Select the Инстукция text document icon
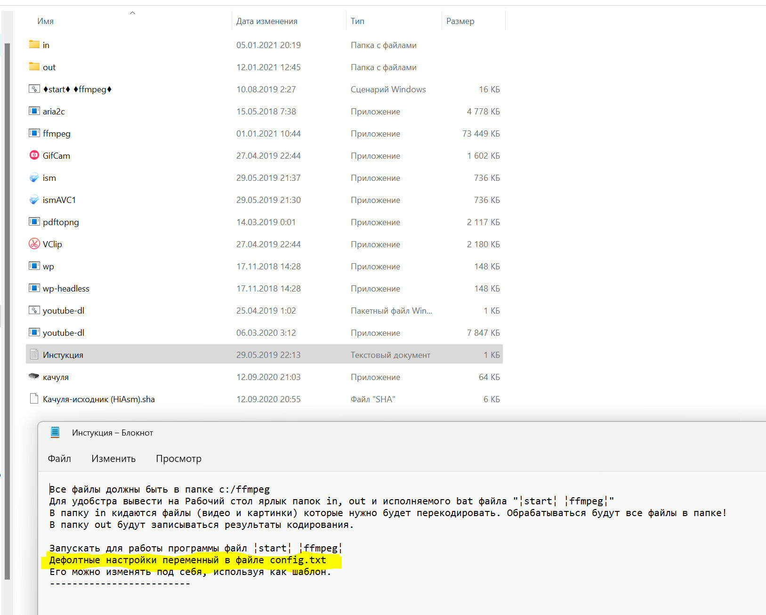The width and height of the screenshot is (766, 615). pyautogui.click(x=34, y=354)
